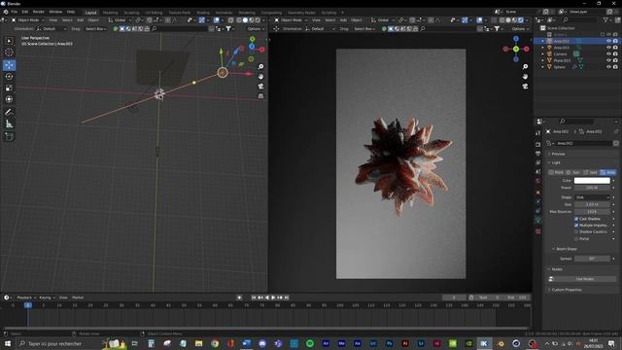This screenshot has height=350, width=622.
Task: Collapse the Light panel
Action: click(556, 162)
